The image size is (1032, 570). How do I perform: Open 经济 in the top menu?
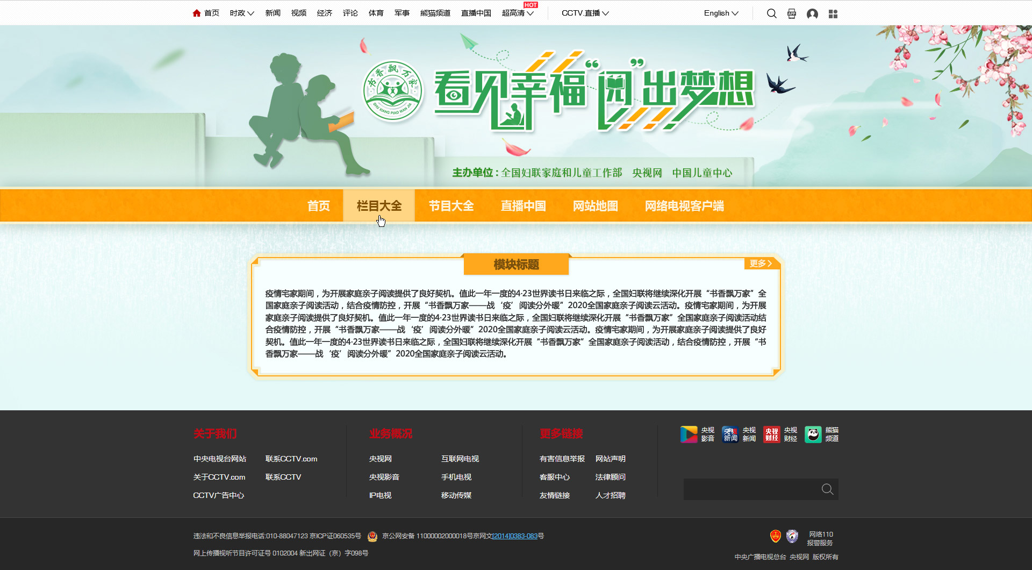325,13
